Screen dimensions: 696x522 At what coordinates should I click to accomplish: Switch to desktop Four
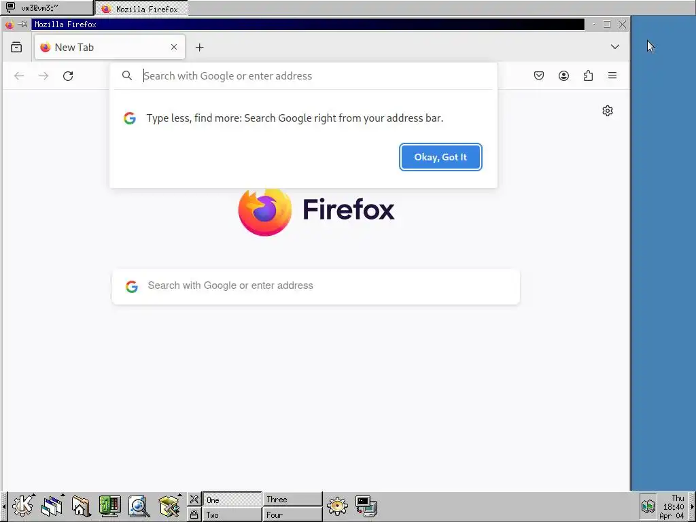tap(292, 515)
